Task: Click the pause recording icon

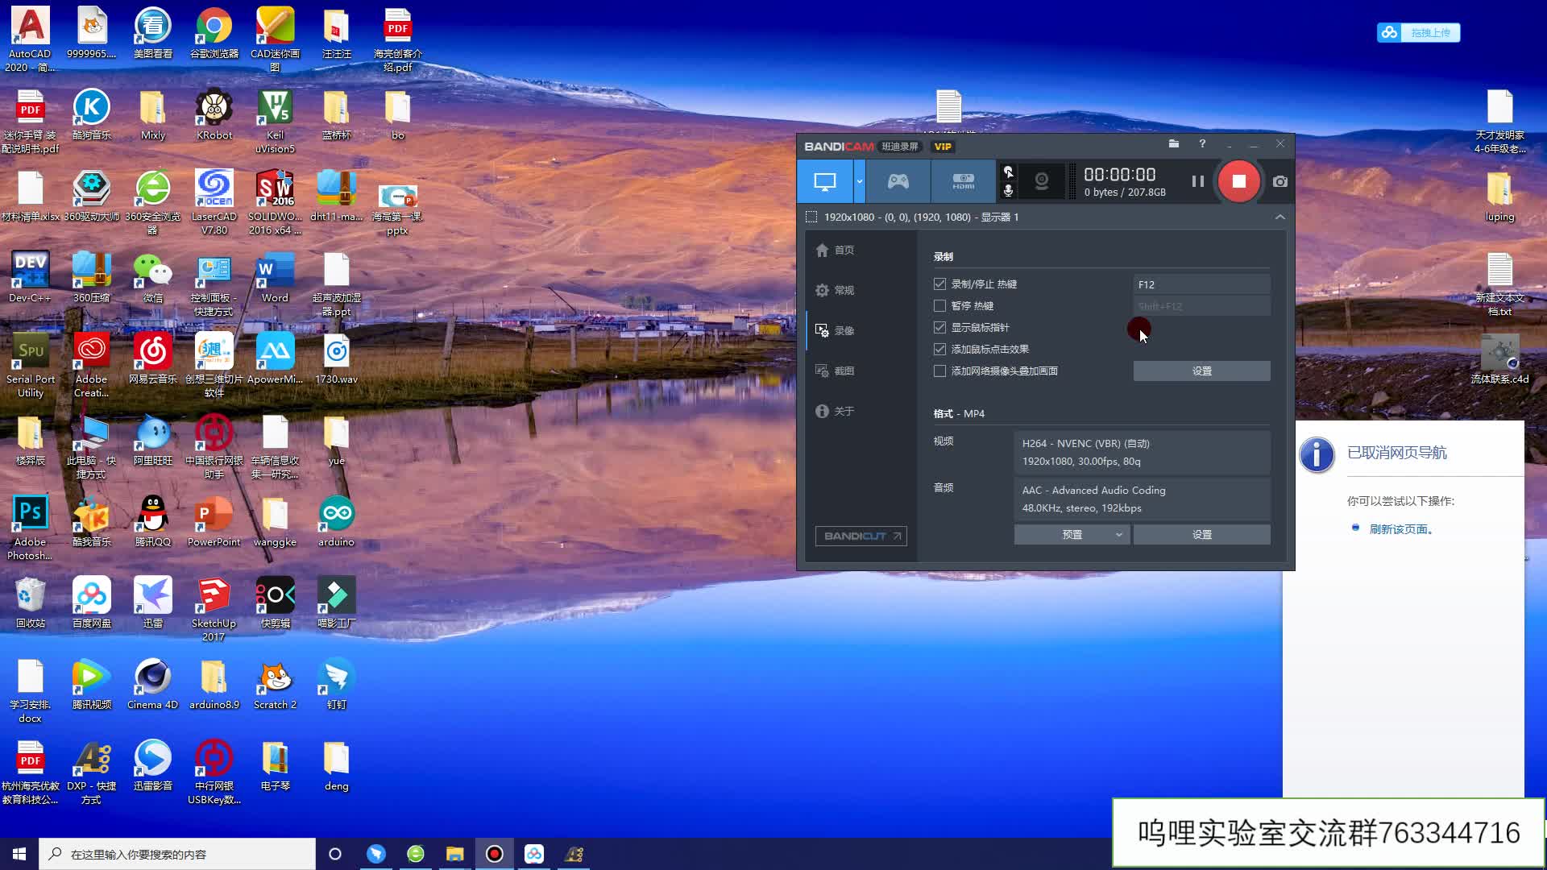Action: [x=1198, y=181]
